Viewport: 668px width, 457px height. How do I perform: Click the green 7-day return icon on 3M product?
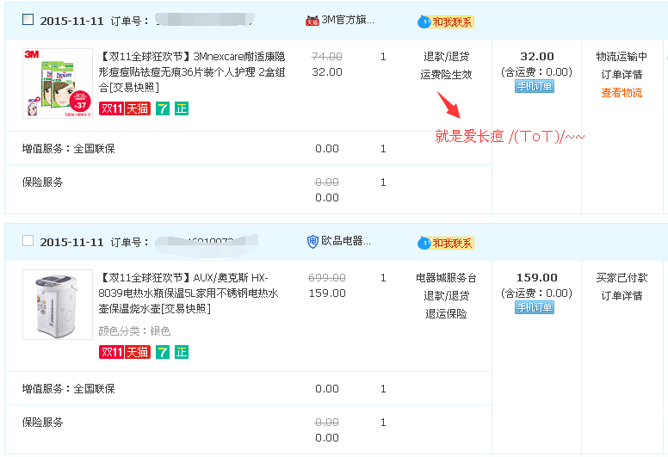tap(162, 108)
